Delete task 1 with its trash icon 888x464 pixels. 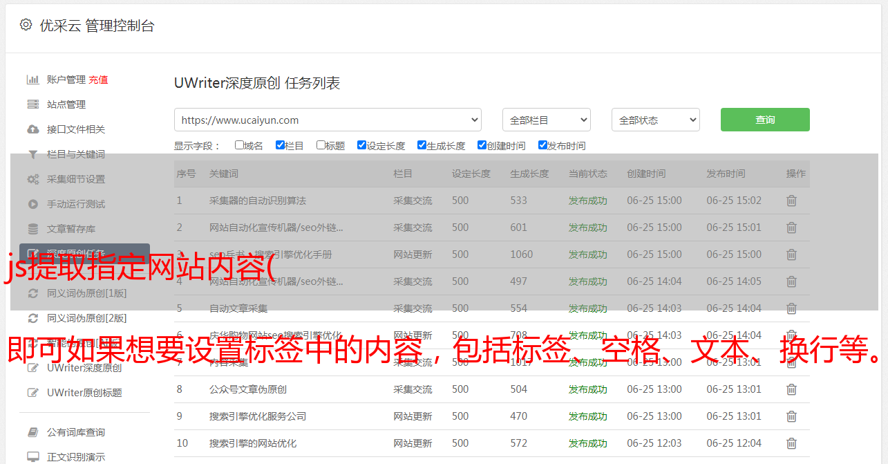coord(791,201)
